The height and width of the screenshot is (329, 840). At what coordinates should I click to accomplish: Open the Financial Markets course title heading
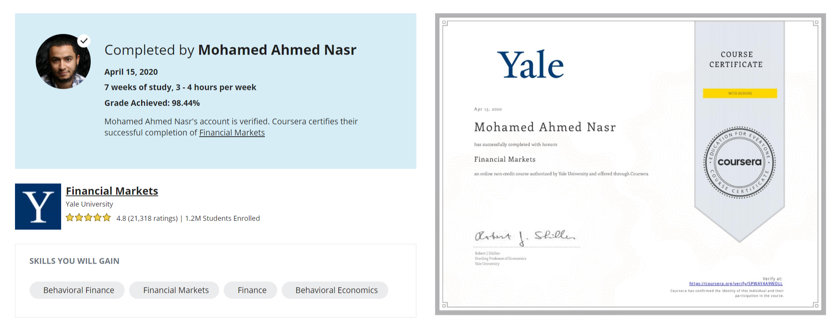tap(112, 191)
